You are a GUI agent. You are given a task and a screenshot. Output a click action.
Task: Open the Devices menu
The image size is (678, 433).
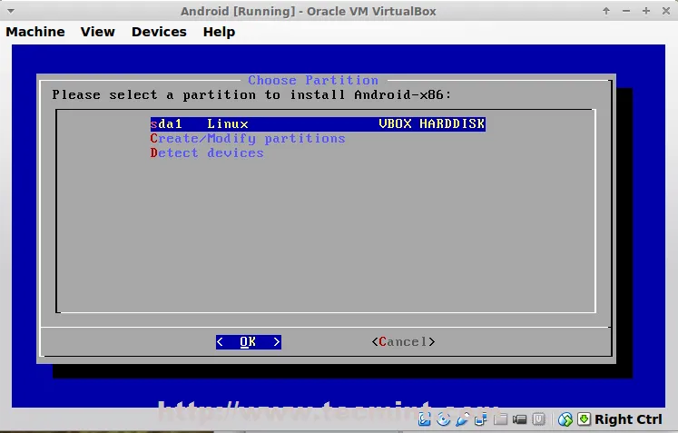pyautogui.click(x=159, y=32)
